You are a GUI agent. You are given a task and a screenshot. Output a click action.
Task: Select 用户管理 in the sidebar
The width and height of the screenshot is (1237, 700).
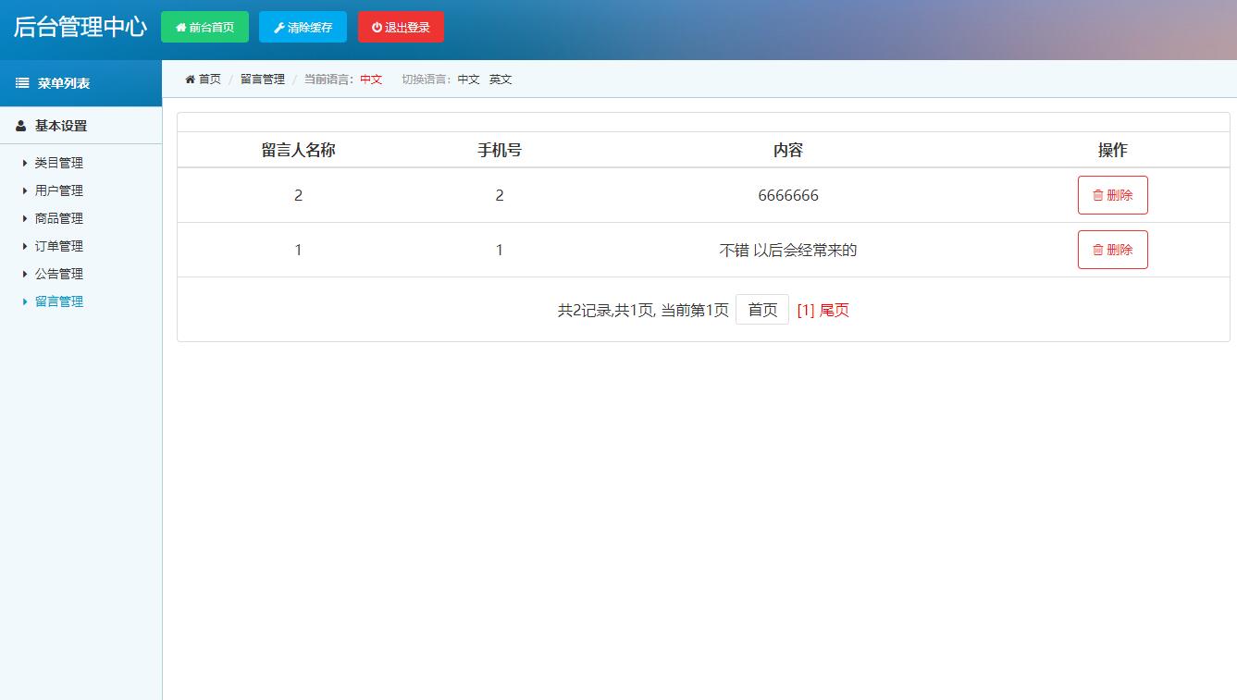(58, 190)
